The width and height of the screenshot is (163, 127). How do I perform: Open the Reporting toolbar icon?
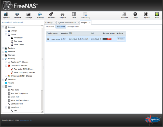[86, 15]
